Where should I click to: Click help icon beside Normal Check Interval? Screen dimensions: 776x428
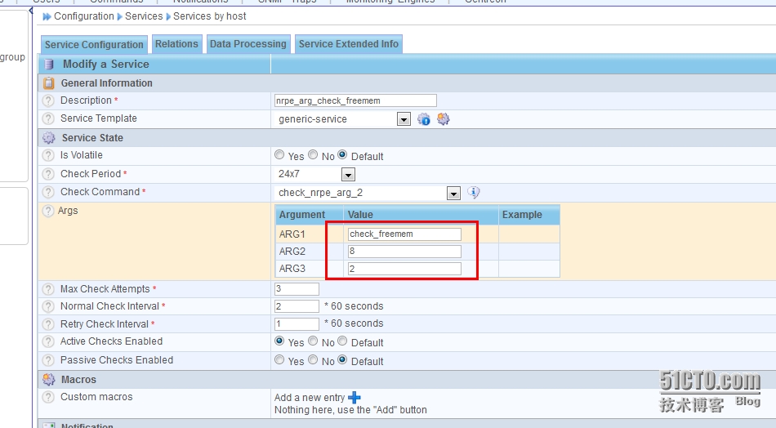click(48, 306)
